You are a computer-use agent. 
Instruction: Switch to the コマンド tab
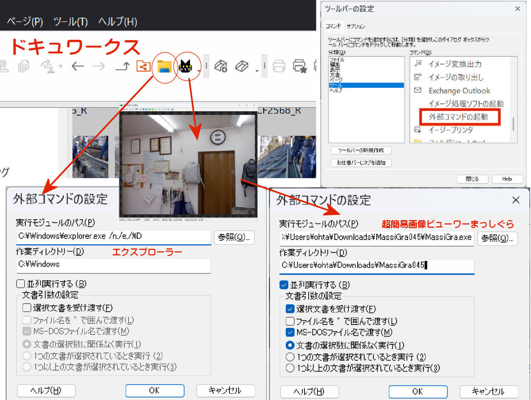333,26
